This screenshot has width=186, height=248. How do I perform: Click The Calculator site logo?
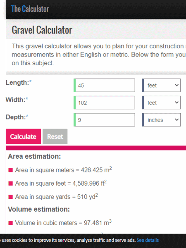(x=30, y=9)
